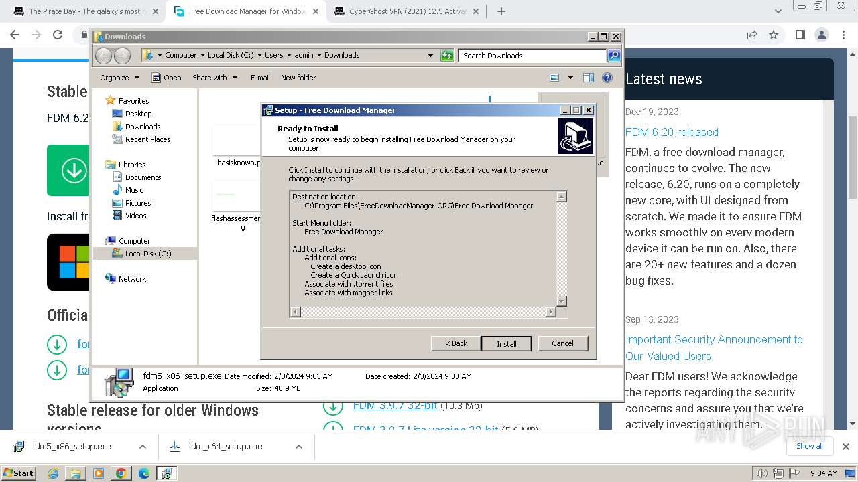
Task: Open Pictures library
Action: pyautogui.click(x=138, y=203)
